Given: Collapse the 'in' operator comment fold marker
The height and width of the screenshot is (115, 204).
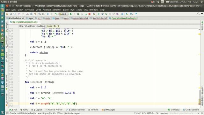Looking at the screenshot, I should point(18,60).
